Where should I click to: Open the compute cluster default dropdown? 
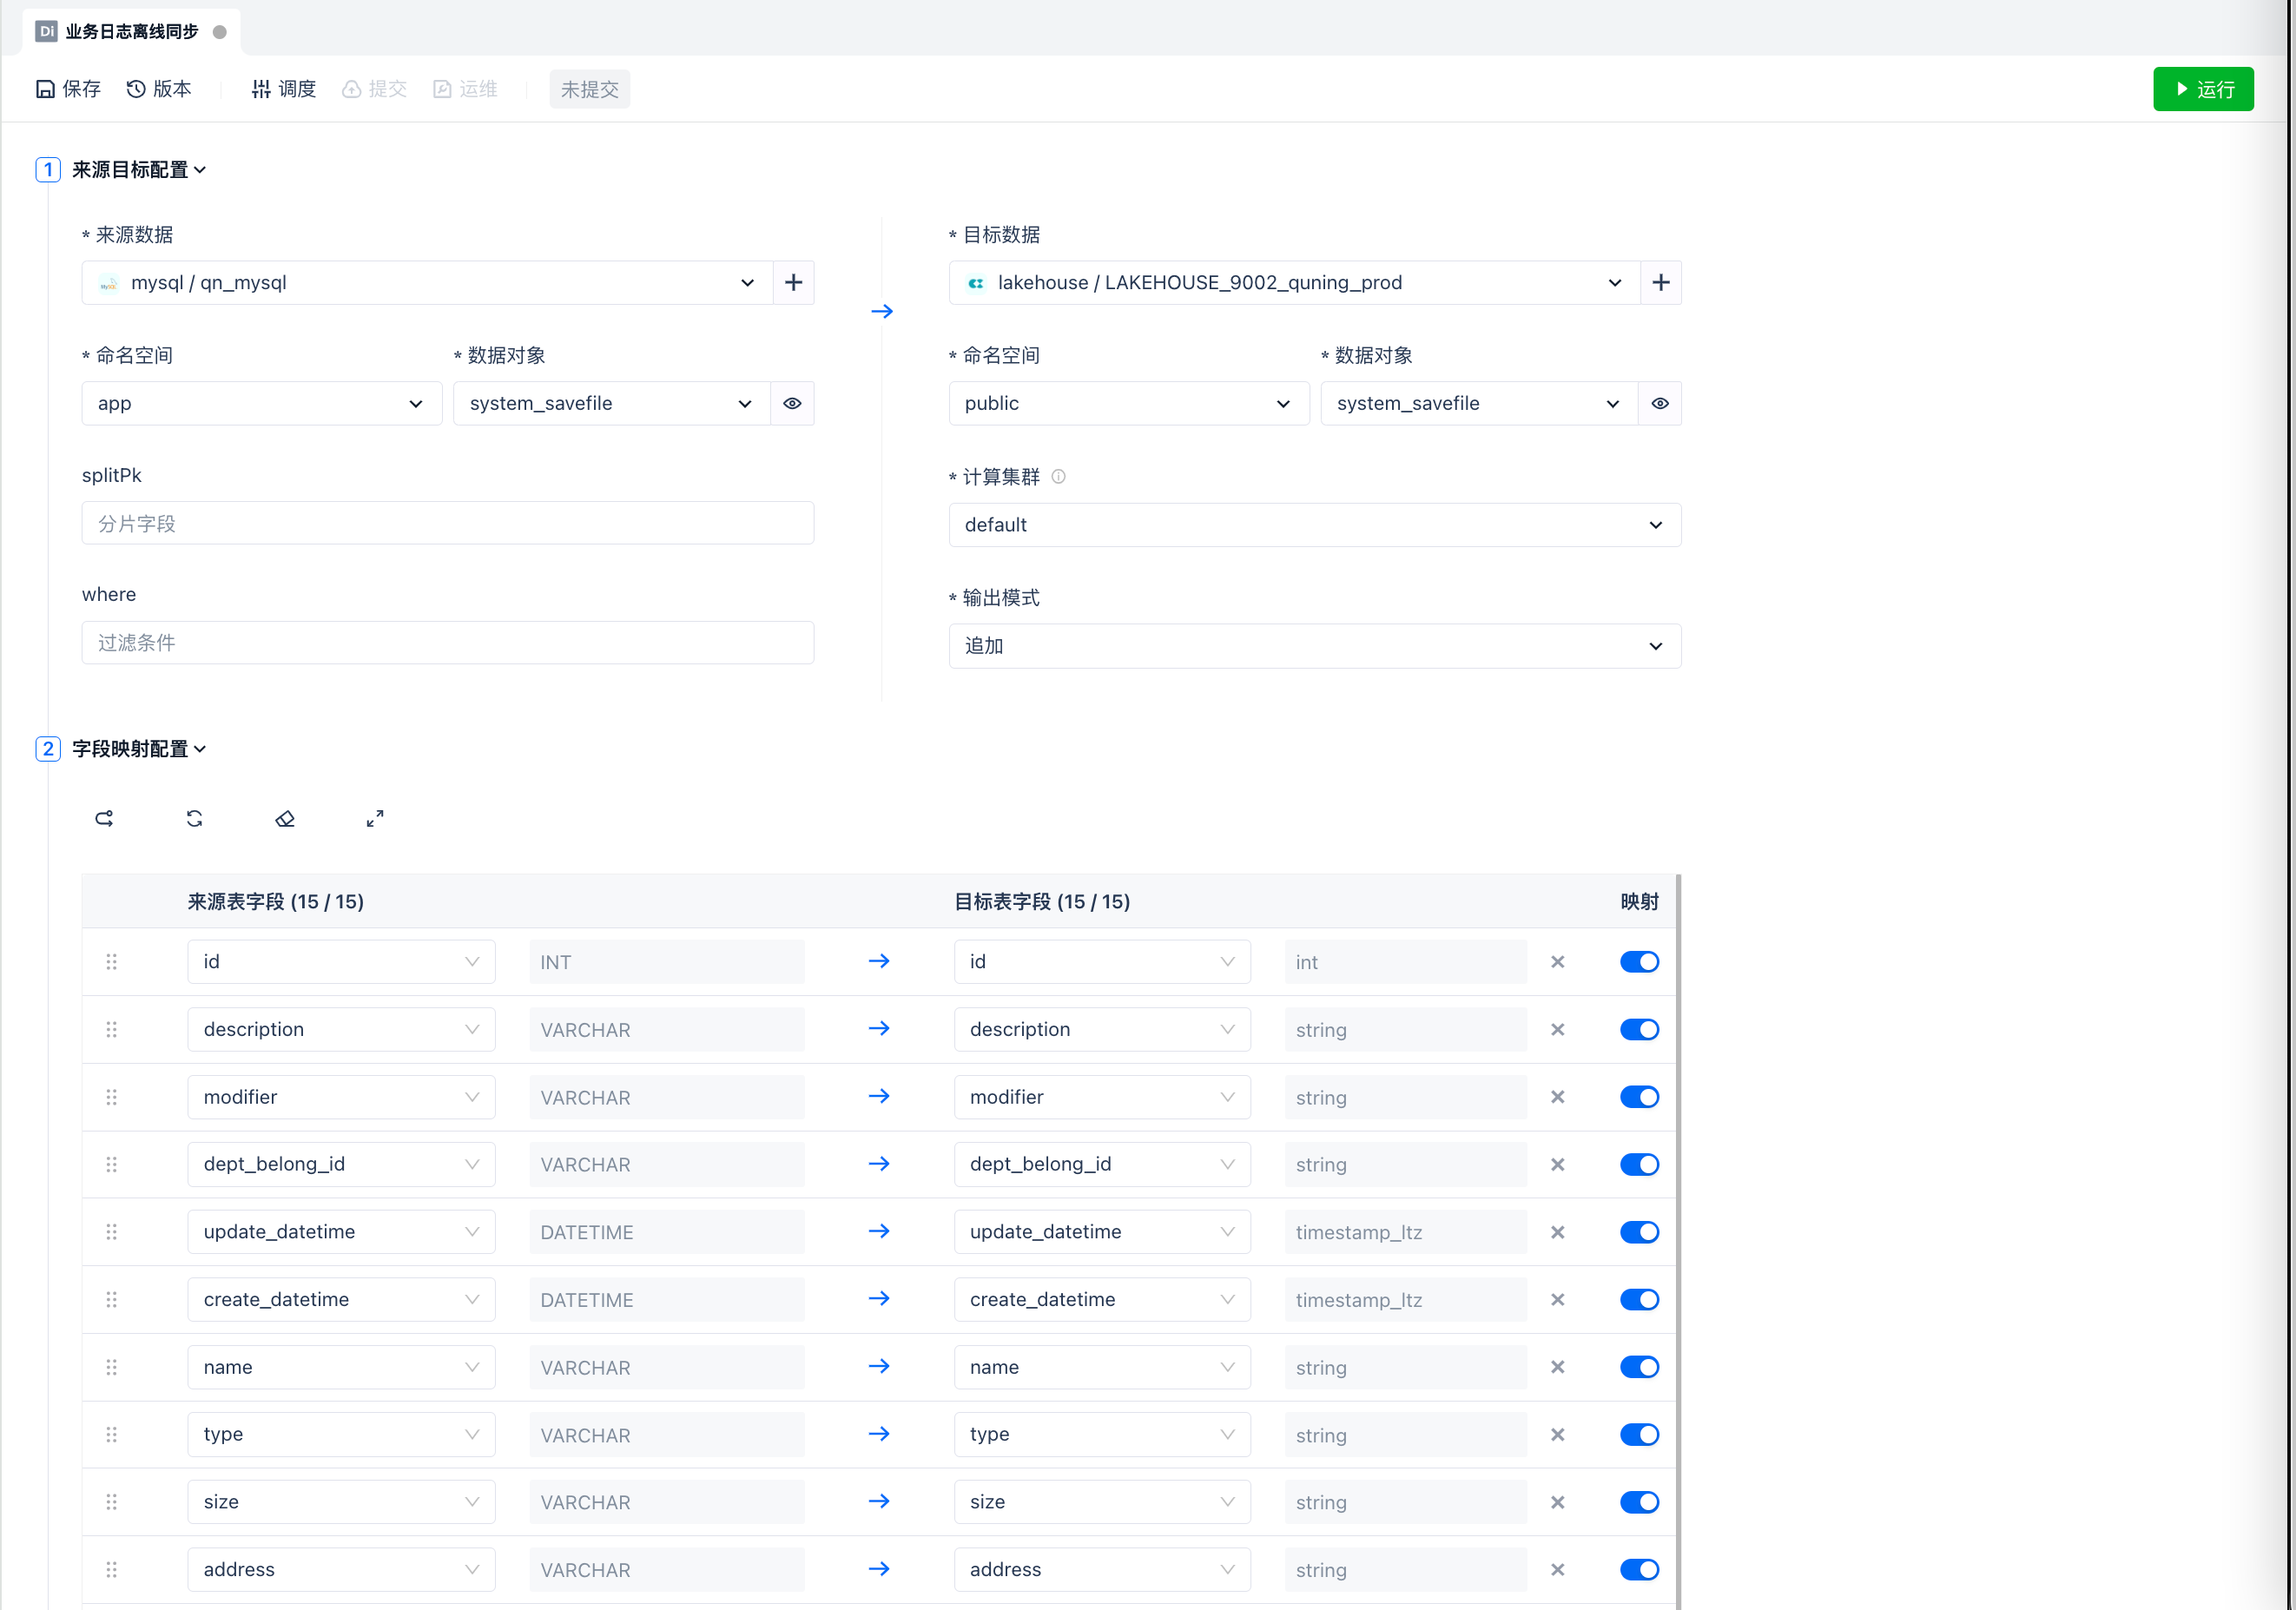[1314, 525]
